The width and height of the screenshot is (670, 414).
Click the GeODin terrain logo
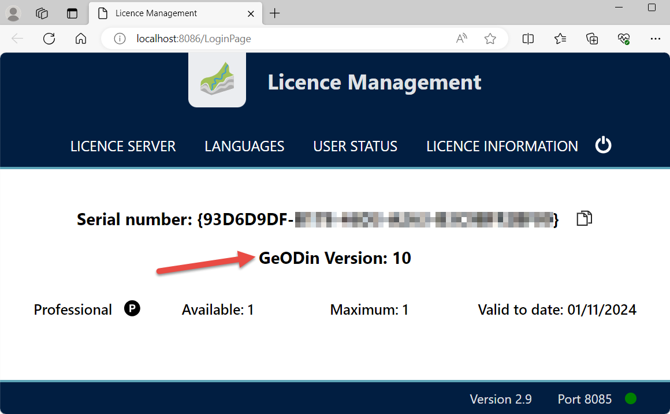click(x=217, y=79)
